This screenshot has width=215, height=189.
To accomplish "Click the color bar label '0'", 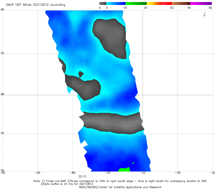I will coord(100,8).
